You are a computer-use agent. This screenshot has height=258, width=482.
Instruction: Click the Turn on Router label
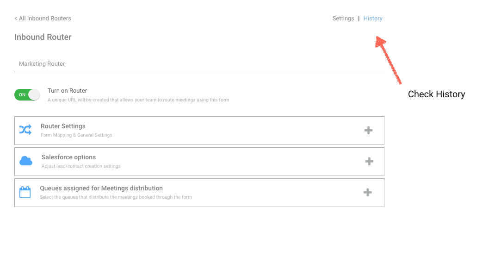[x=68, y=91]
